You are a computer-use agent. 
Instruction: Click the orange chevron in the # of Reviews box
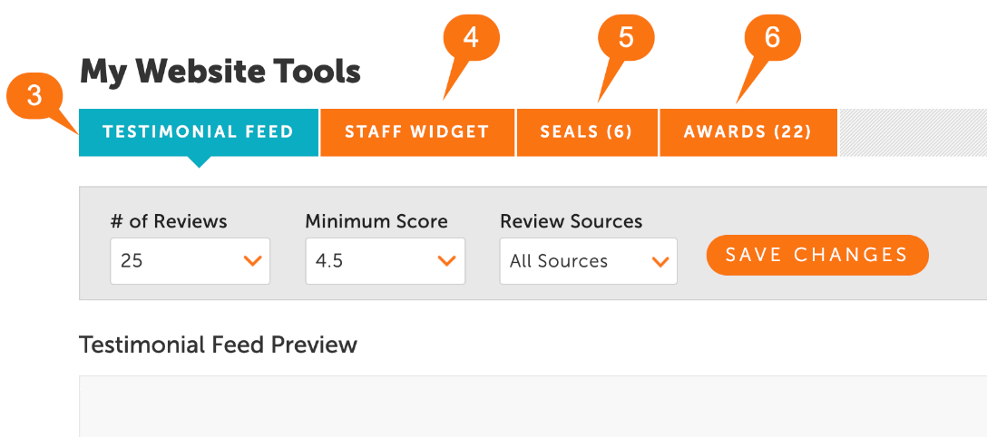coord(253,261)
